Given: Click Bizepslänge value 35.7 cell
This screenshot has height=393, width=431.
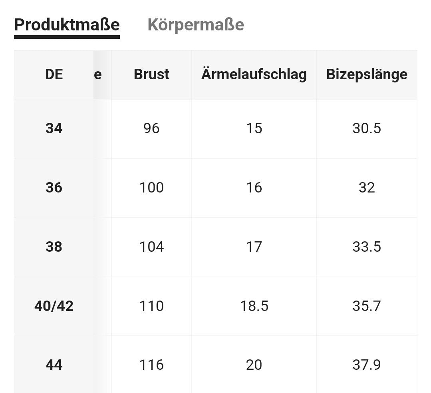Looking at the screenshot, I should [367, 306].
